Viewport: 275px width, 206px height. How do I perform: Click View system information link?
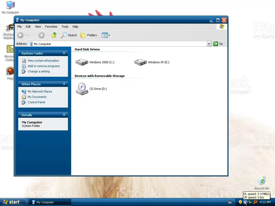click(x=43, y=61)
